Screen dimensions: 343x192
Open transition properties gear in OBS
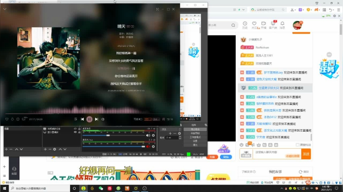180,134
